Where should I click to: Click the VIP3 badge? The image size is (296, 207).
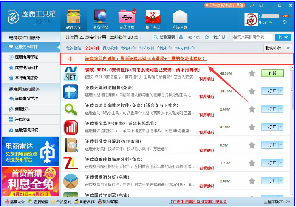[x=285, y=16]
